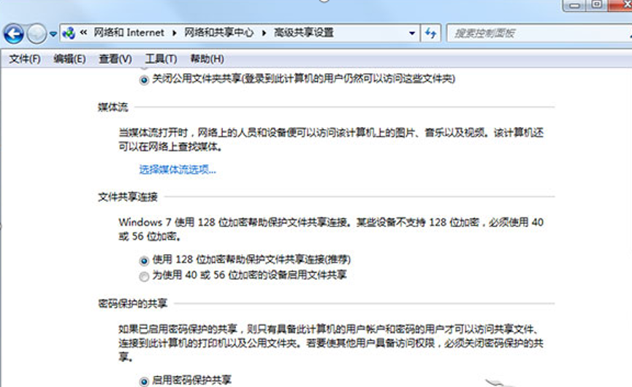Viewport: 632px width, 387px height.
Task: Refresh the page with the refresh icon
Action: 430,33
